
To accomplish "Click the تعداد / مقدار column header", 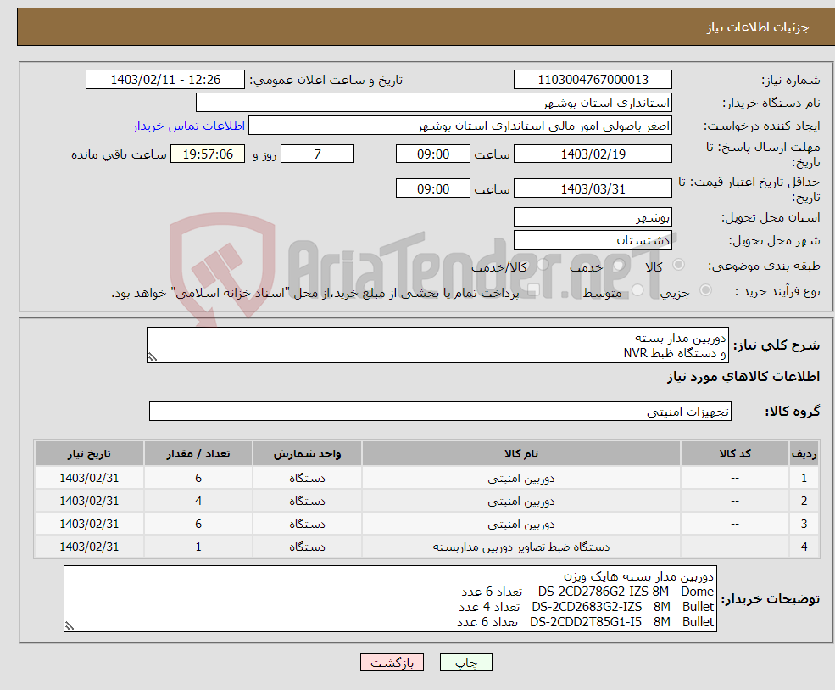I will (198, 454).
